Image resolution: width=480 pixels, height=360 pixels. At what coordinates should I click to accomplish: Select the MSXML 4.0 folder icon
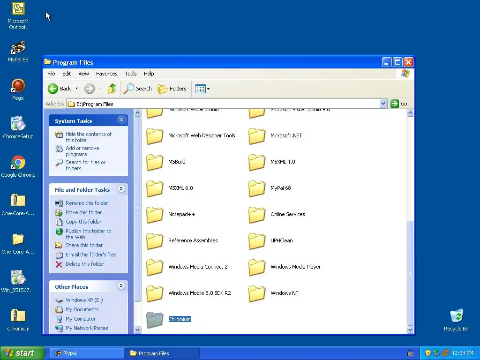pos(257,162)
